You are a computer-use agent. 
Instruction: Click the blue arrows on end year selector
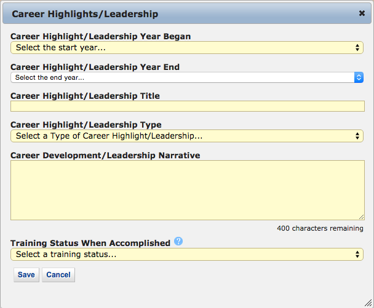(359, 77)
